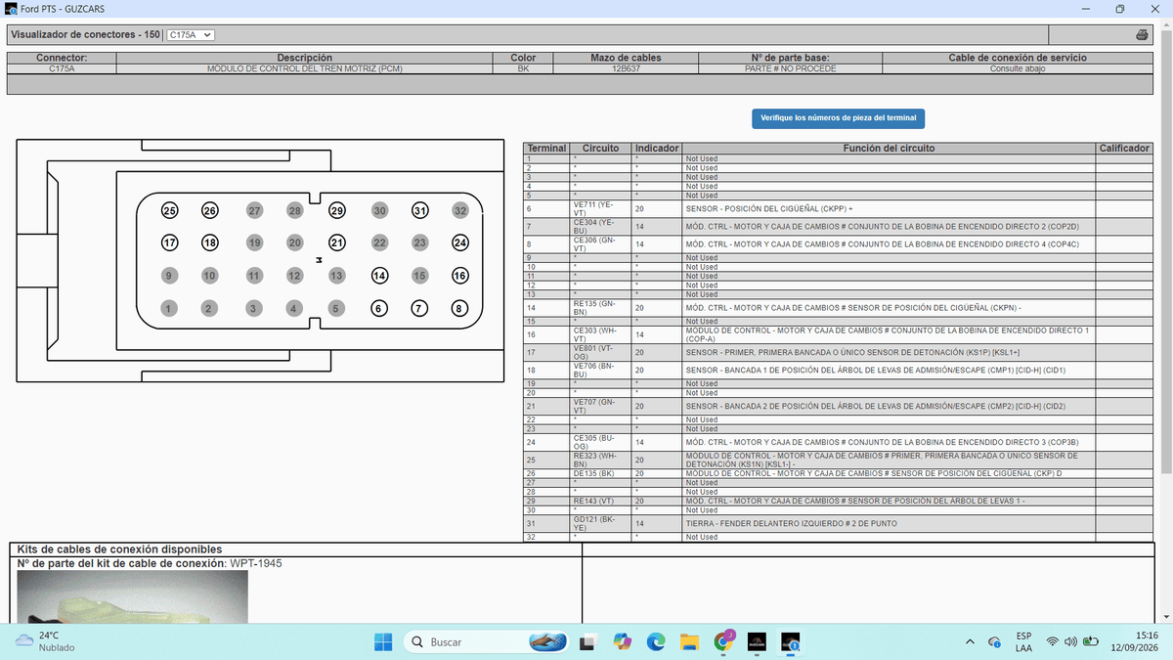Launch Copilot from the taskbar
Screen dimensions: 1173x660
coord(623,641)
